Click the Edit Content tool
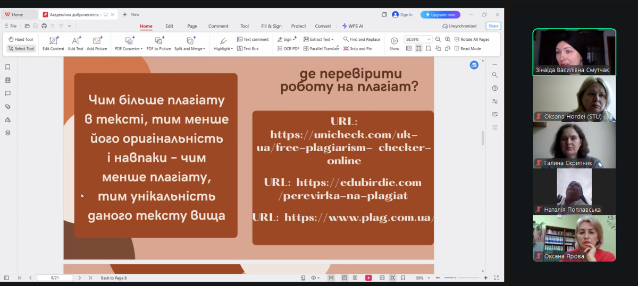The height and width of the screenshot is (286, 638). click(53, 43)
